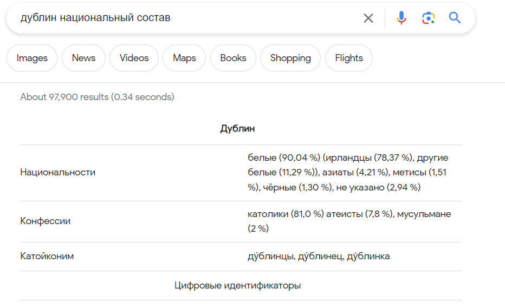
Task: Click the 'About 97,900 results' stats text
Action: click(x=97, y=97)
